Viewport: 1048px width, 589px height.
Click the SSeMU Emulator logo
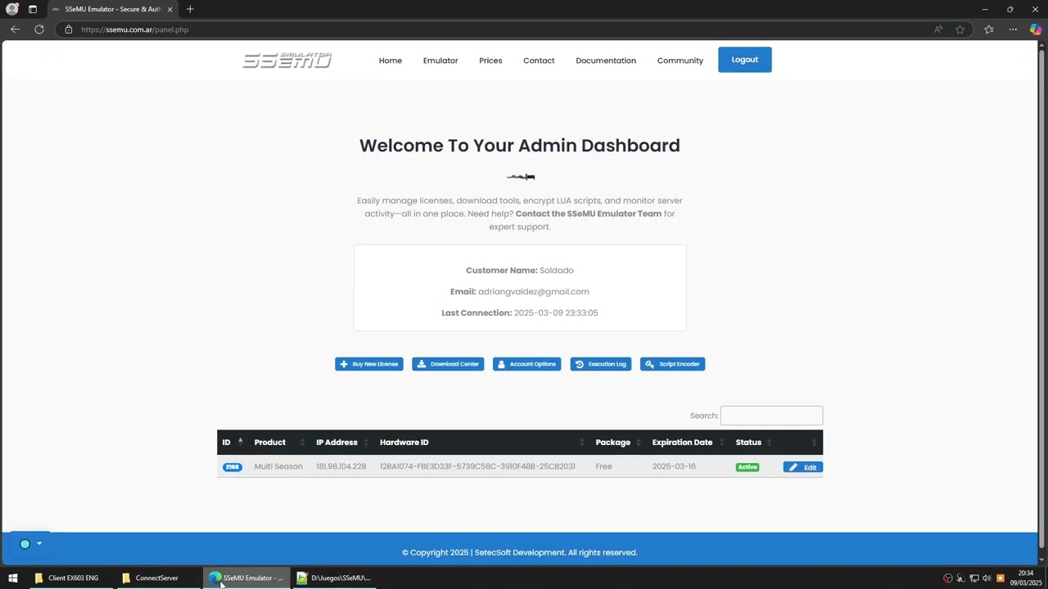(x=287, y=61)
